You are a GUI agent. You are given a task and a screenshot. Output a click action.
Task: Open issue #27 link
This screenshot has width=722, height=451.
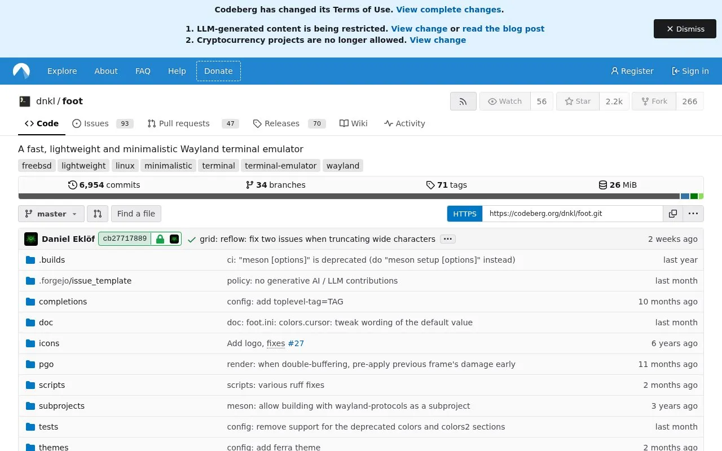pyautogui.click(x=296, y=343)
